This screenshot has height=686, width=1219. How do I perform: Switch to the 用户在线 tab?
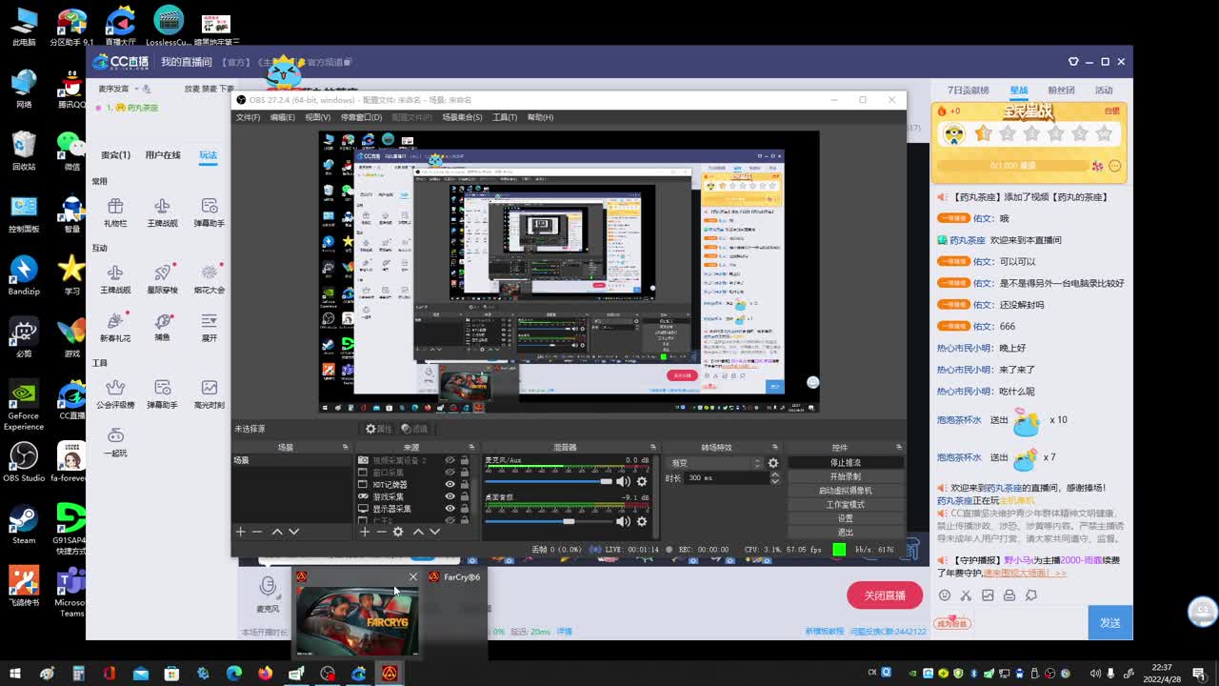click(163, 155)
